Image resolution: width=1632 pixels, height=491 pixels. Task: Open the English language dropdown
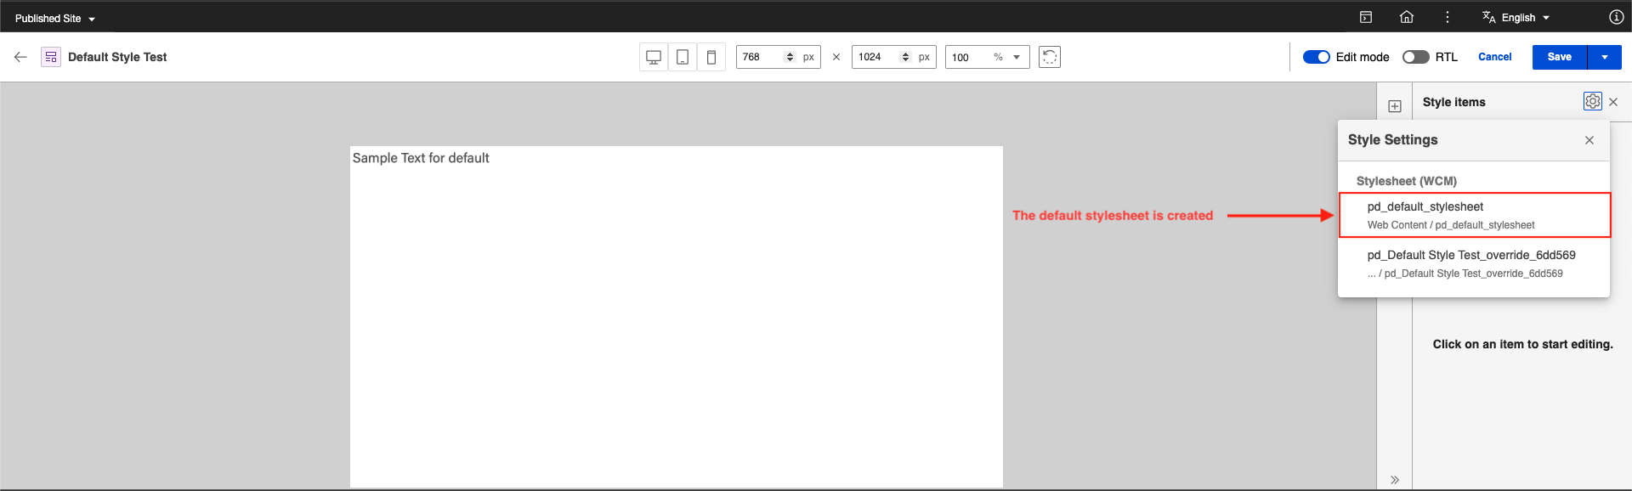(1517, 18)
